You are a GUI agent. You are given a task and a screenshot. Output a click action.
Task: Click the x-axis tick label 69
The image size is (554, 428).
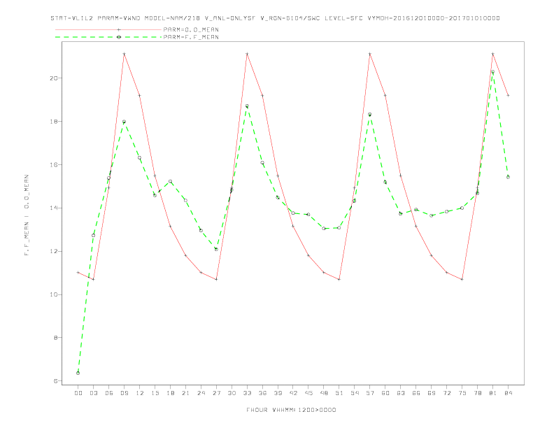click(x=432, y=393)
